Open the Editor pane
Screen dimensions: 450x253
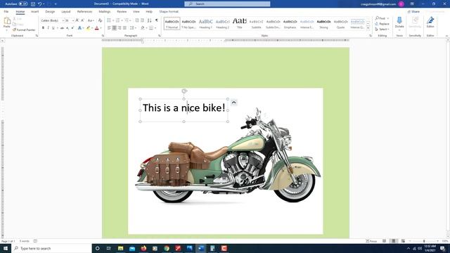pyautogui.click(x=430, y=22)
